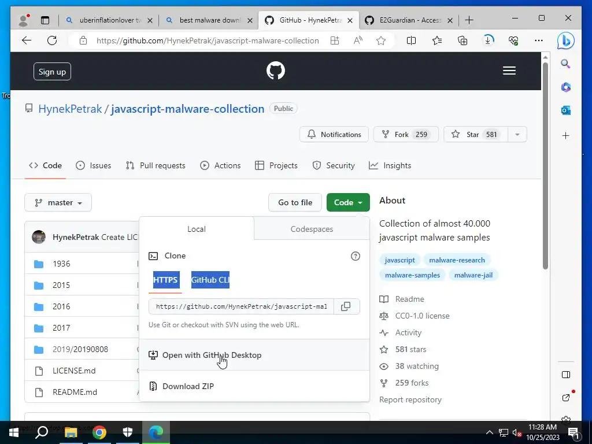Click the GitHub Octocat logo in header
This screenshot has height=444, width=592.
pos(276,71)
